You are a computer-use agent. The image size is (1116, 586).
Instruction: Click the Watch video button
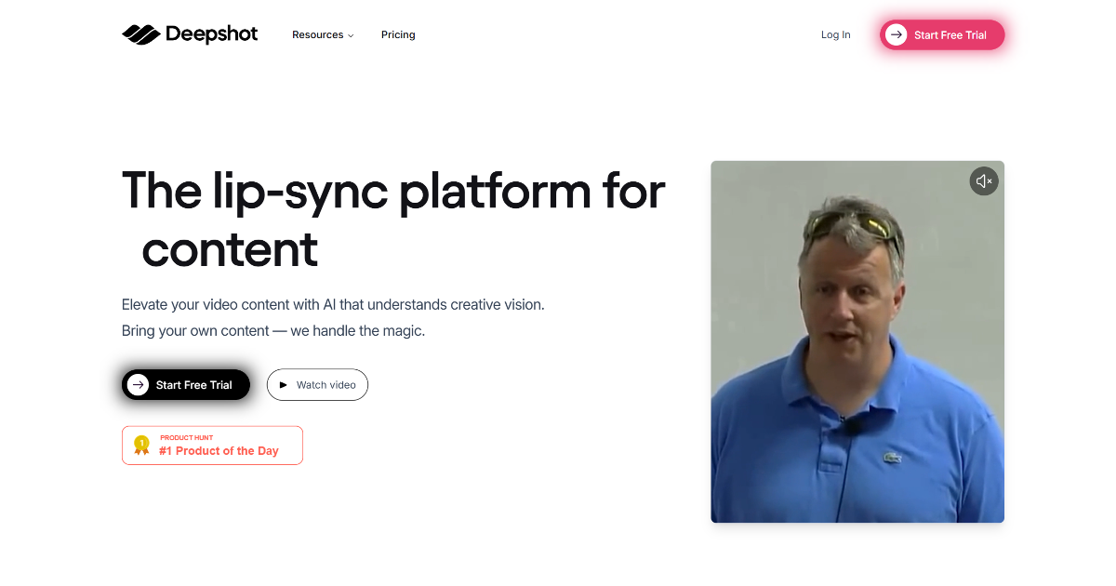[x=317, y=385]
